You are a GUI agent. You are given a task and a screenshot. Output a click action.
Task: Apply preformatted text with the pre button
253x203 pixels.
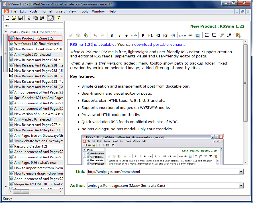(183, 36)
